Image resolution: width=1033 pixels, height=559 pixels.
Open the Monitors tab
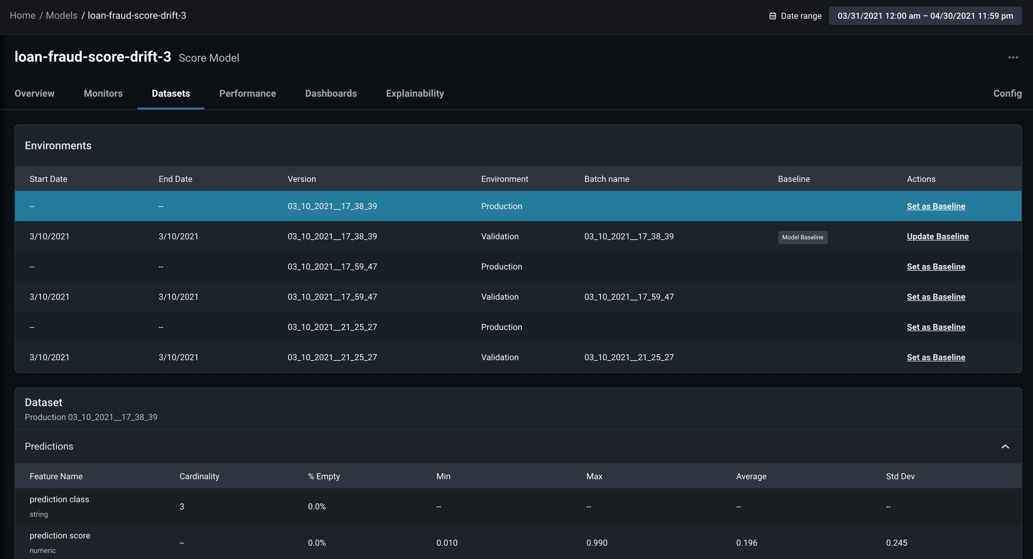[x=103, y=94]
